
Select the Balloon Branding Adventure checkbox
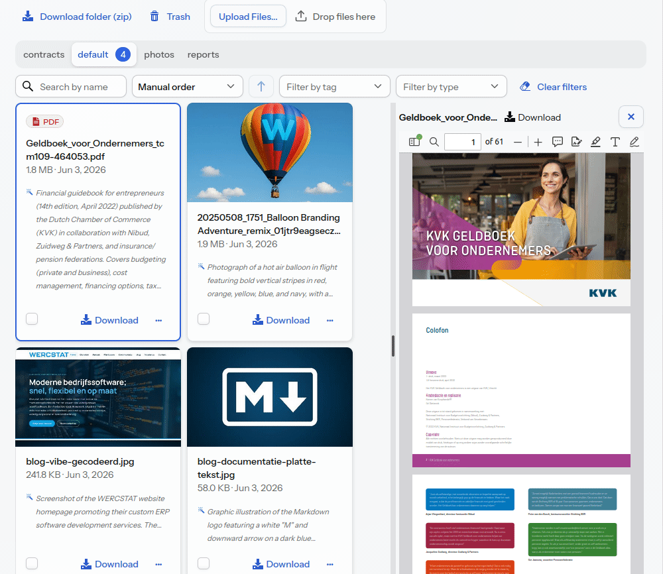coord(204,319)
